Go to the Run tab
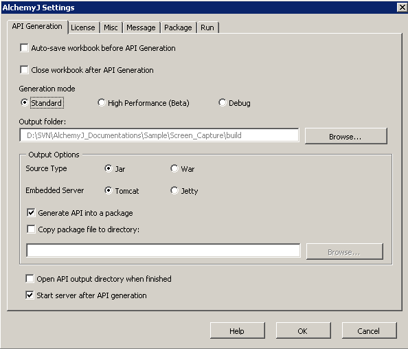 tap(207, 27)
